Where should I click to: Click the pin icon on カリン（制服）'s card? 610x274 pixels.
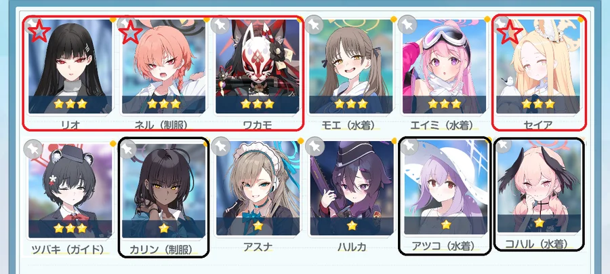127,149
